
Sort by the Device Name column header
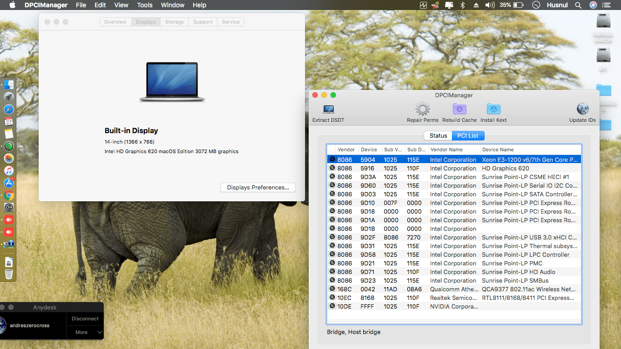[498, 150]
